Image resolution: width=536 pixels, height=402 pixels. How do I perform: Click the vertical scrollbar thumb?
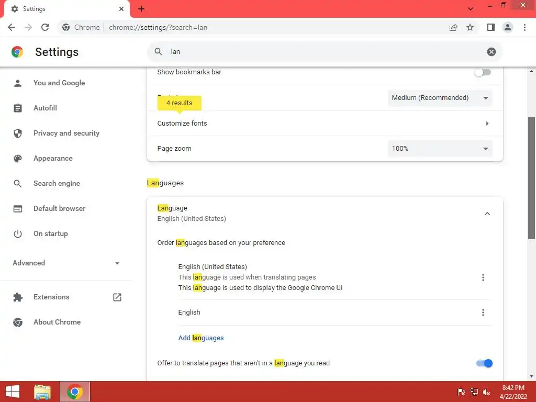(531, 178)
